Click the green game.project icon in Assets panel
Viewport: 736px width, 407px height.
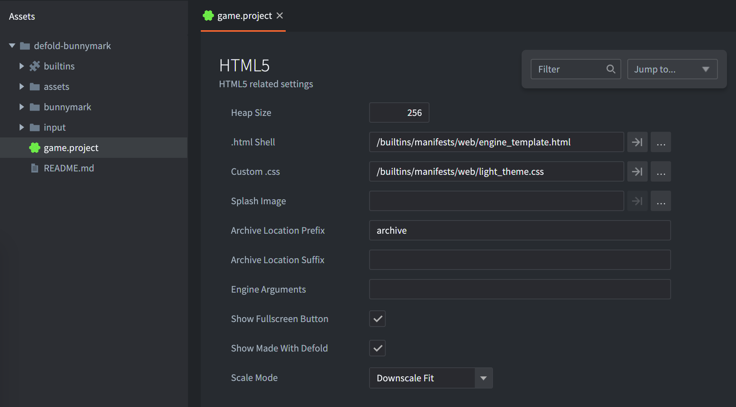pos(34,148)
